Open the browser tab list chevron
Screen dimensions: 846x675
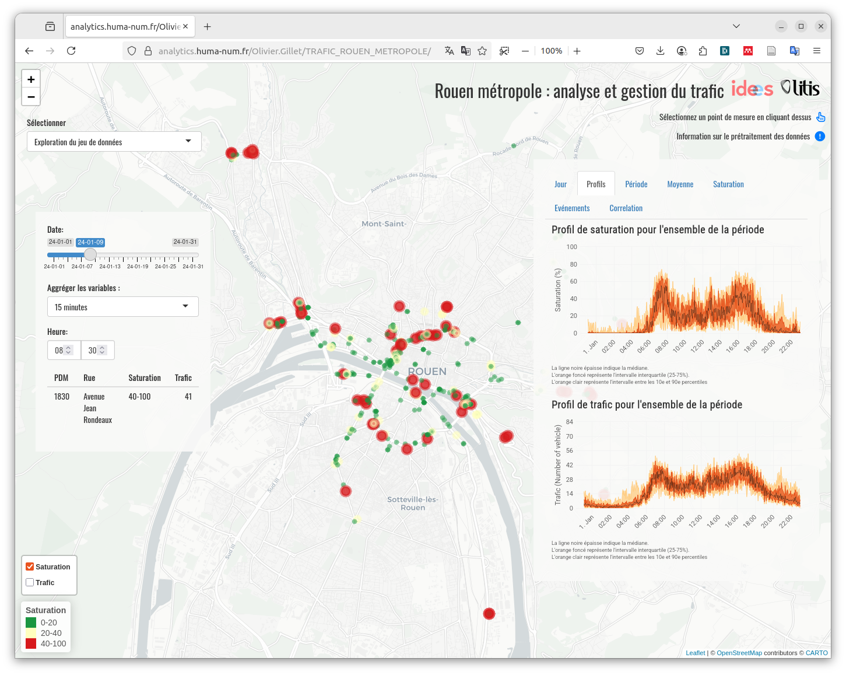[x=736, y=26]
